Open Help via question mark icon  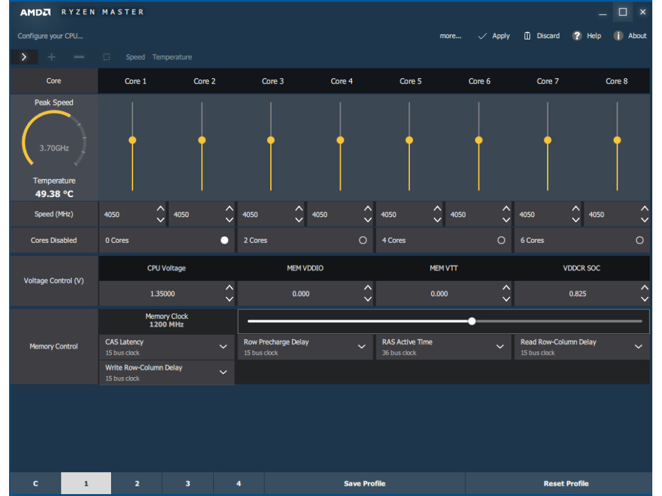pos(577,36)
